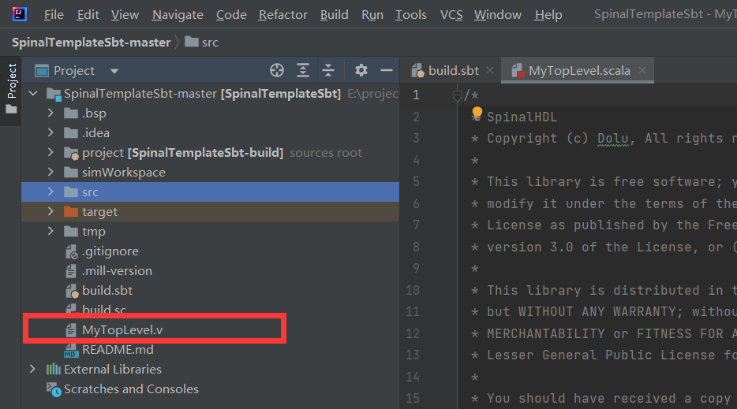Close the MyTopLevel.scala tab
The height and width of the screenshot is (409, 737).
642,70
